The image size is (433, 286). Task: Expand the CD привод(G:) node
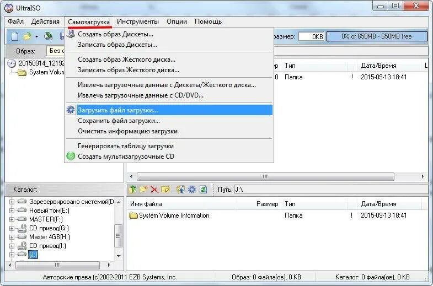[12, 228]
